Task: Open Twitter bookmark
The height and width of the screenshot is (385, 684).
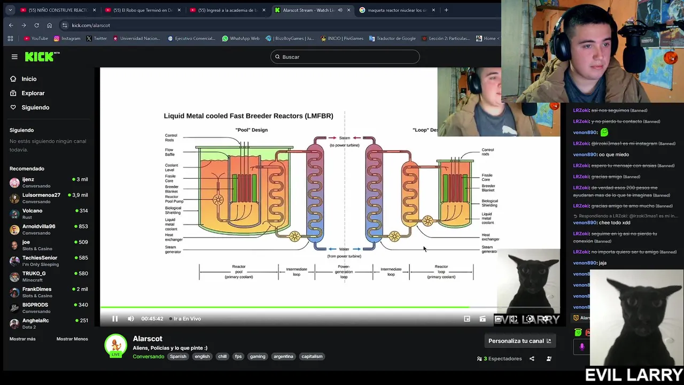Action: coord(97,38)
